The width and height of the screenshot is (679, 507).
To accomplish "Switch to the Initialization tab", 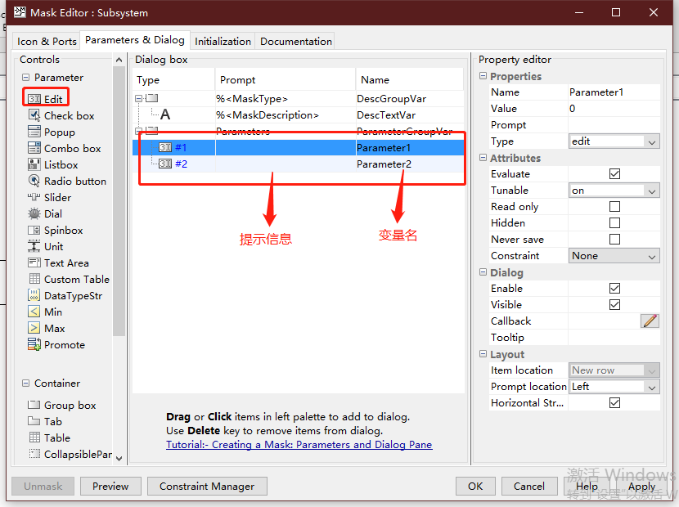I will 223,41.
